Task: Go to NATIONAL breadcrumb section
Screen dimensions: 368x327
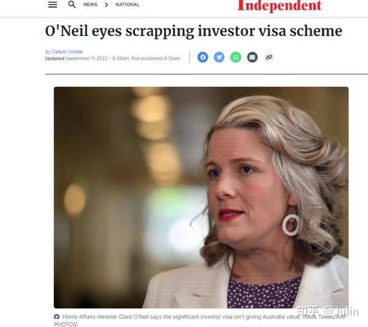Action: [x=128, y=4]
